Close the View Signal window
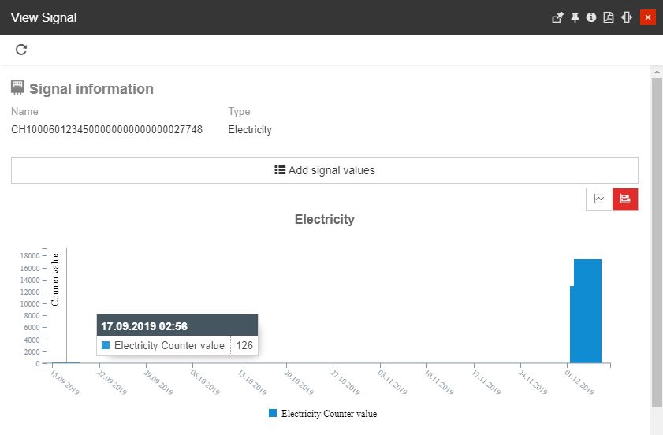Viewport: 663px width, 435px height. 648,17
